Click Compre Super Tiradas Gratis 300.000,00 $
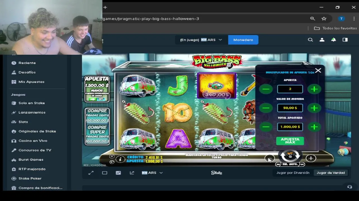 (97, 135)
